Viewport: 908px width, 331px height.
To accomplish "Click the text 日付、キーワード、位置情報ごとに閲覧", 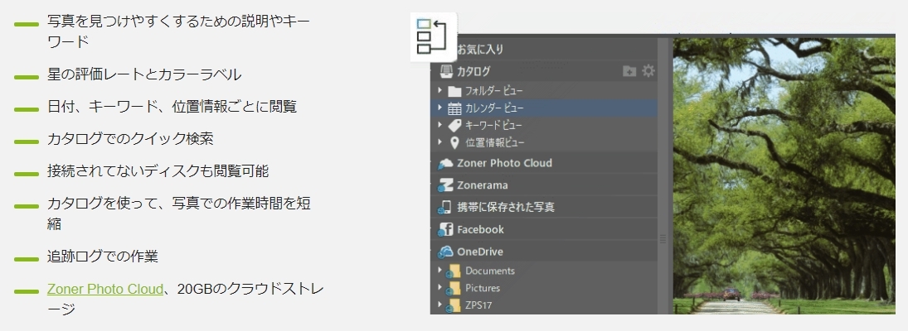I will 172,107.
